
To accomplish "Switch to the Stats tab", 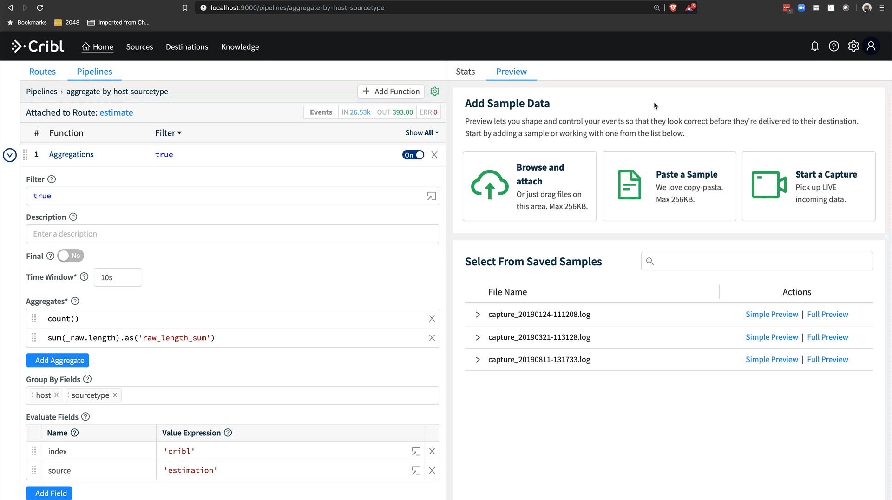I will (465, 72).
